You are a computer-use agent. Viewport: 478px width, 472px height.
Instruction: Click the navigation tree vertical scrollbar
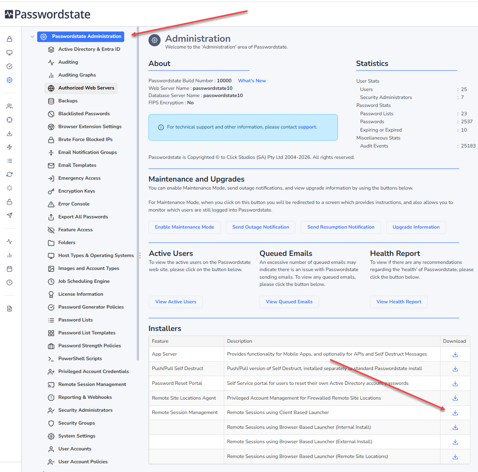[x=138, y=193]
